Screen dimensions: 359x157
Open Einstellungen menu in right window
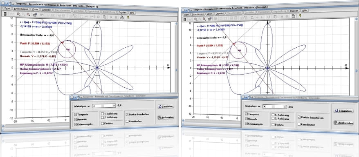[x=198, y=14]
